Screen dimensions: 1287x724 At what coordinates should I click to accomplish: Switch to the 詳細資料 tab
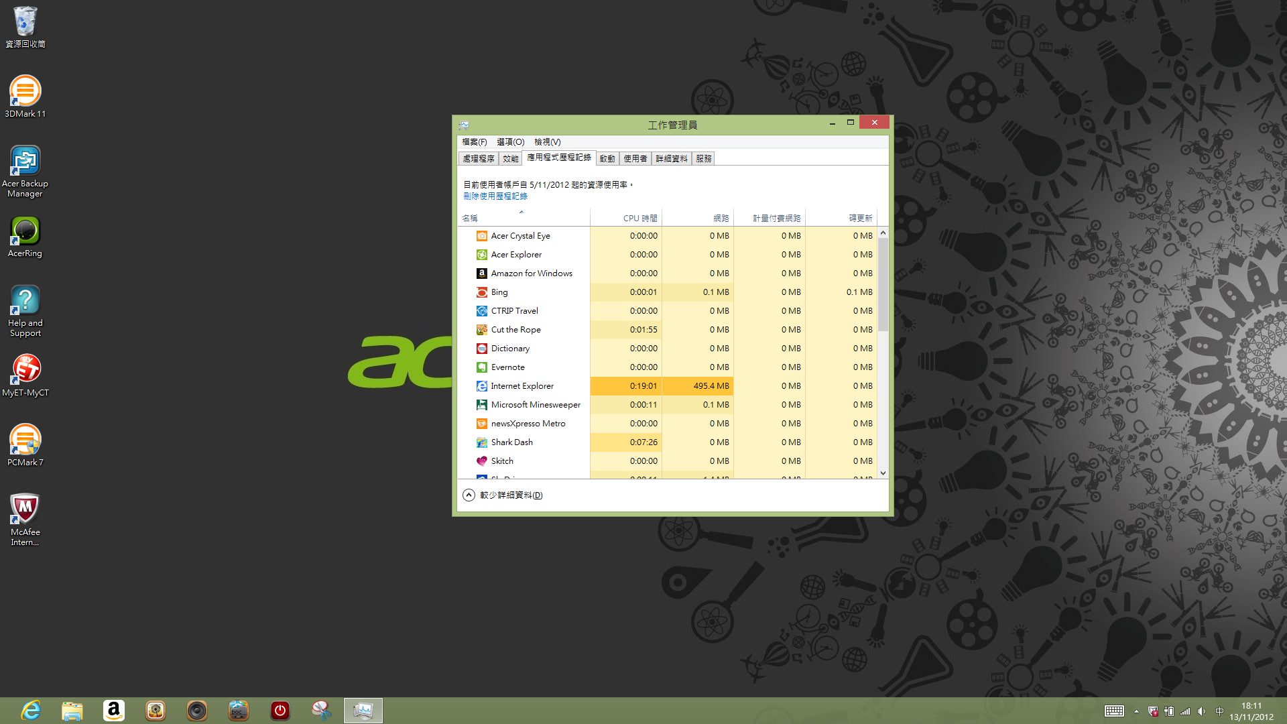point(672,159)
